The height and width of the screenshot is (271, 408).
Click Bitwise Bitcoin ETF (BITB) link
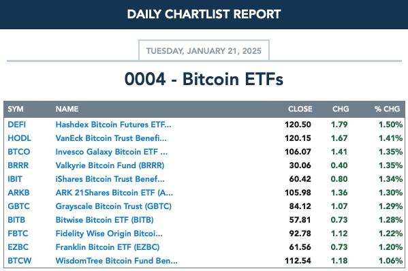point(104,220)
